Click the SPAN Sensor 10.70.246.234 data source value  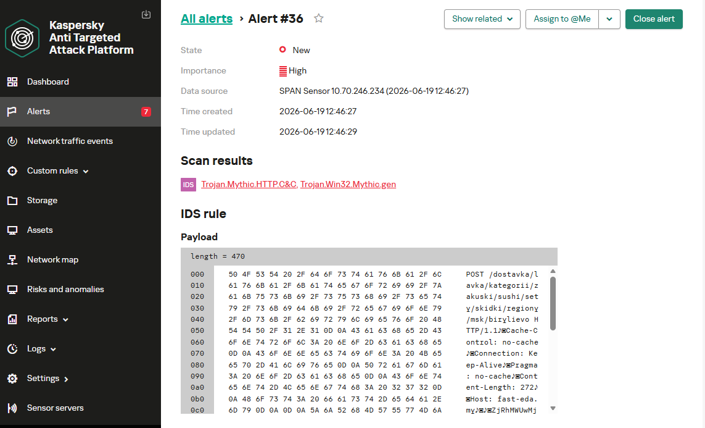(x=374, y=91)
